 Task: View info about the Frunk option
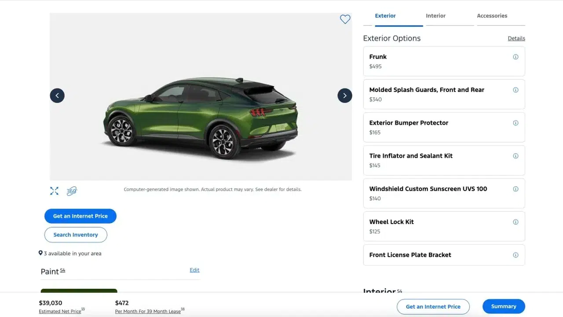point(515,56)
